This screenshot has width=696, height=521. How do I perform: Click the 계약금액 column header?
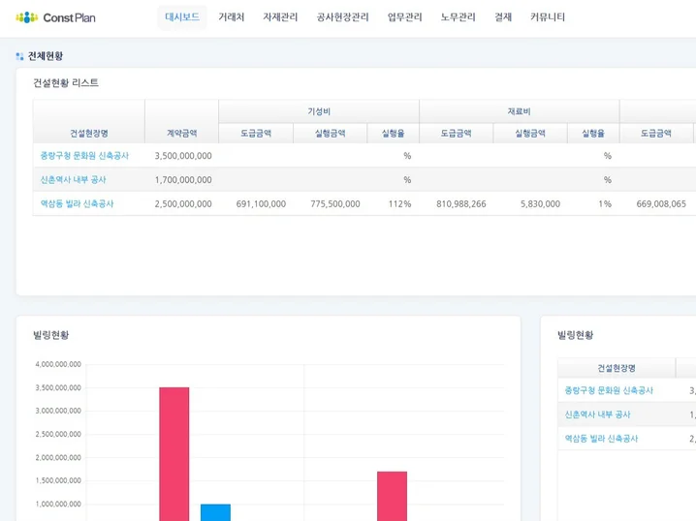pyautogui.click(x=181, y=134)
